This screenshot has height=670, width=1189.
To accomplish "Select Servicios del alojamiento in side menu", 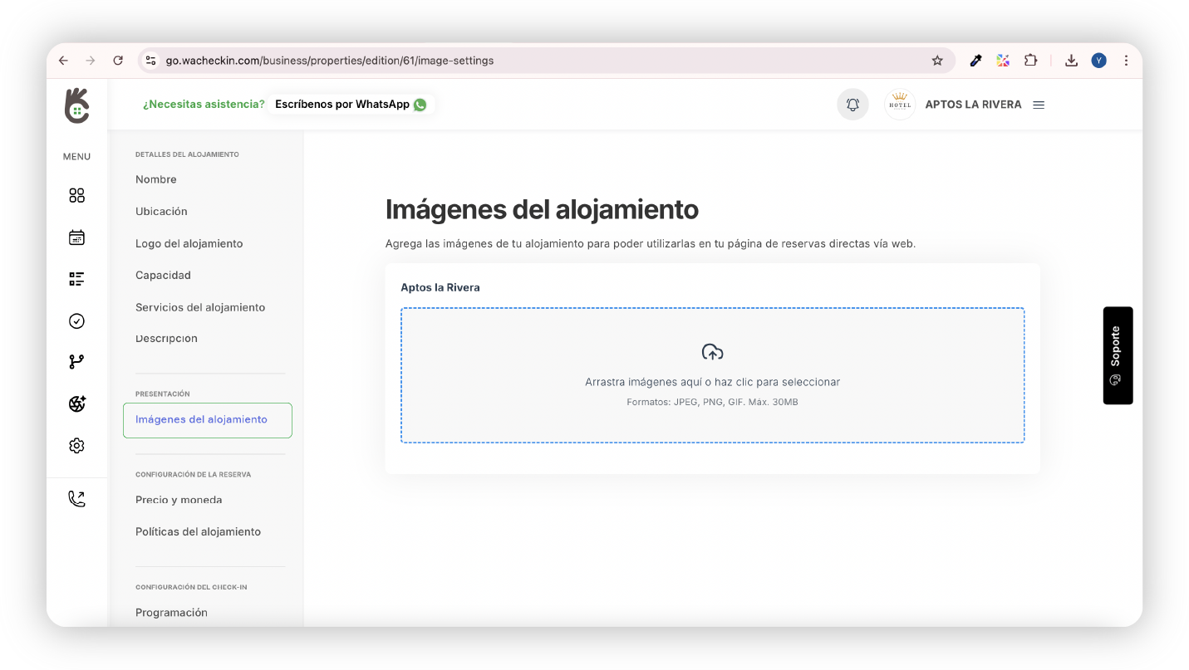I will (200, 307).
